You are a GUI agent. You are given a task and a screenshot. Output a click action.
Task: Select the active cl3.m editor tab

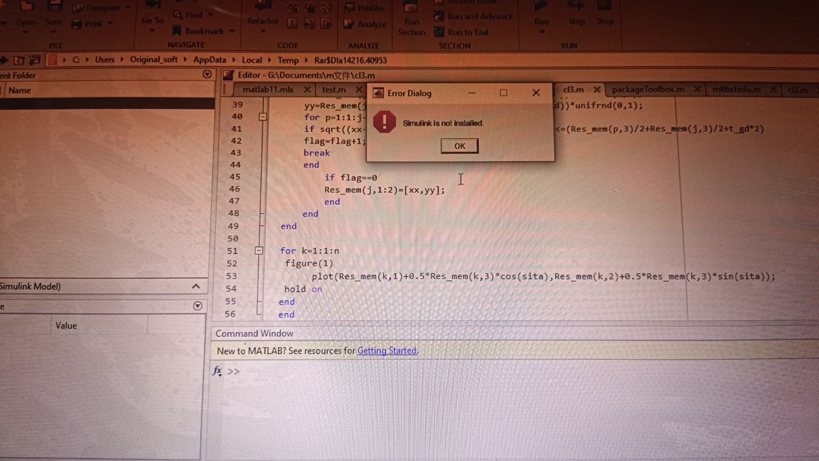click(573, 90)
